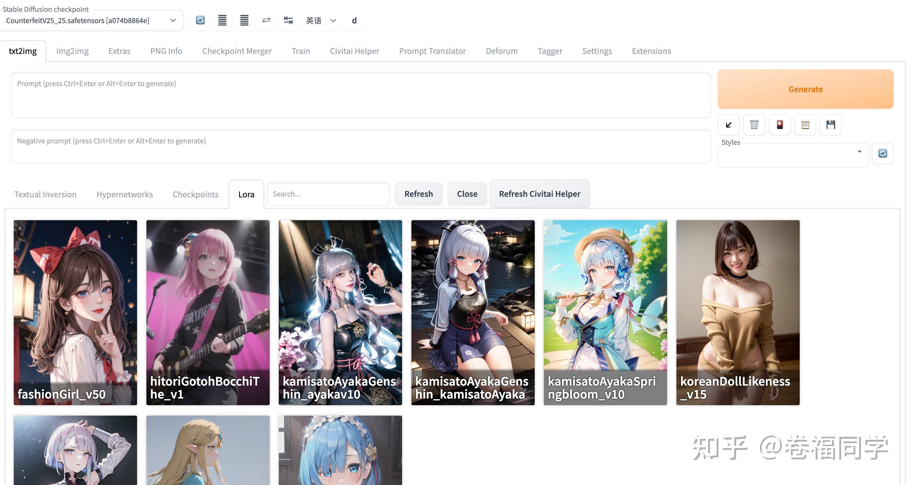This screenshot has height=485, width=912.
Task: Click the arrow icon to read last generation parameters
Action: (729, 125)
